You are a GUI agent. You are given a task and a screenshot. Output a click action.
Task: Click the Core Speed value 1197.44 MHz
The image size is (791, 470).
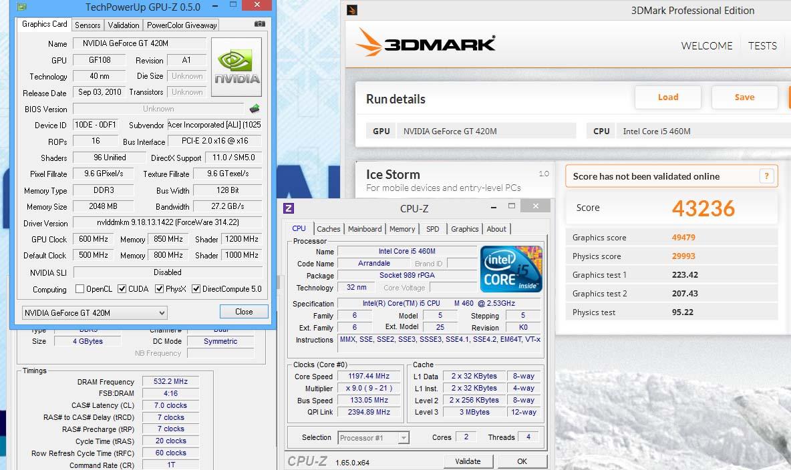click(x=369, y=377)
